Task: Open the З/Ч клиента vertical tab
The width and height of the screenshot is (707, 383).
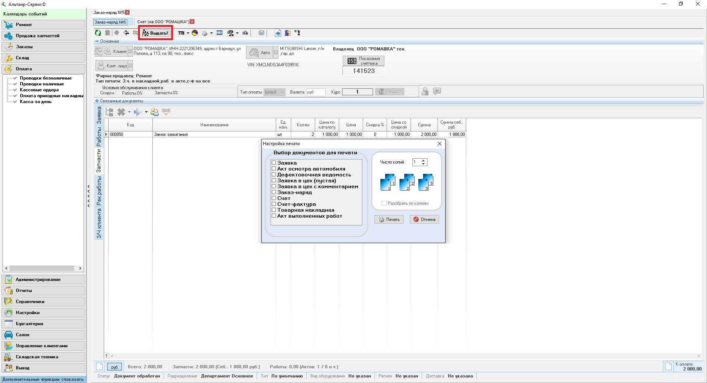Action: pos(99,224)
